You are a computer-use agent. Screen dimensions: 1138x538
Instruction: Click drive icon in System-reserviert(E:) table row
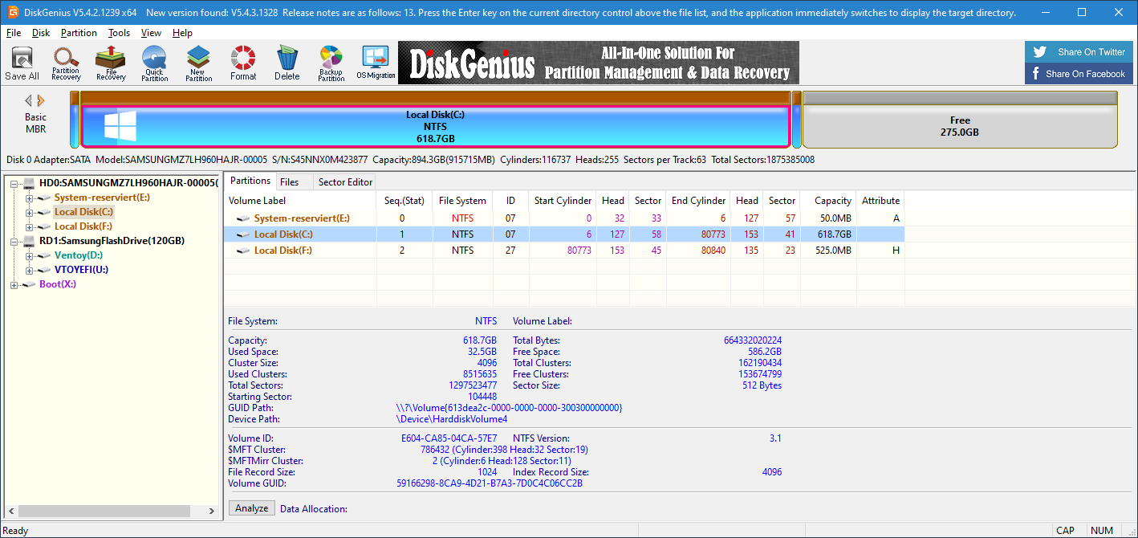243,218
